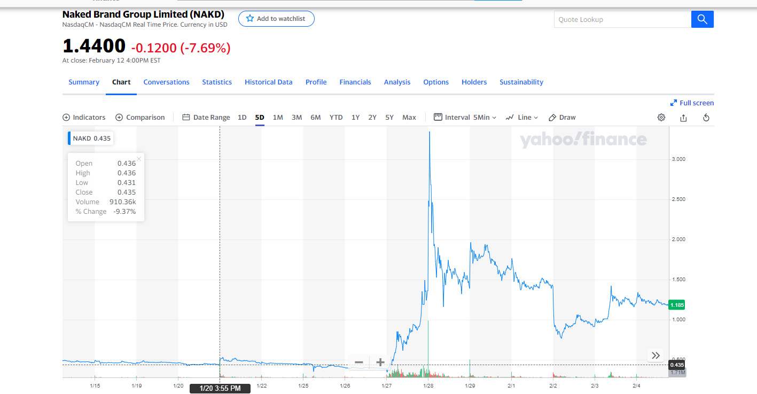
Task: Select the Chart tab
Action: click(x=121, y=82)
